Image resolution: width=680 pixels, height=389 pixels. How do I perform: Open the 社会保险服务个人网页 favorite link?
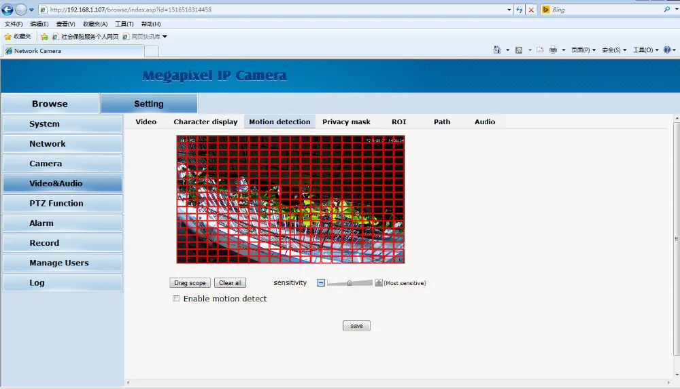click(86, 37)
